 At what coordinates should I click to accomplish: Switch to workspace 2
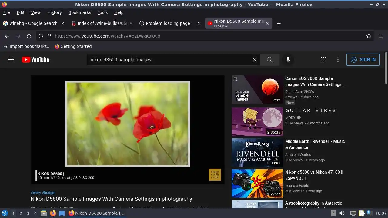pyautogui.click(x=21, y=213)
